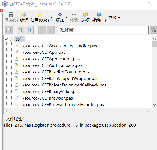Image resolution: width=157 pixels, height=150 pixels.
Task: Select uCEFBaseRefCounted.pas file
Action: pos(55,72)
